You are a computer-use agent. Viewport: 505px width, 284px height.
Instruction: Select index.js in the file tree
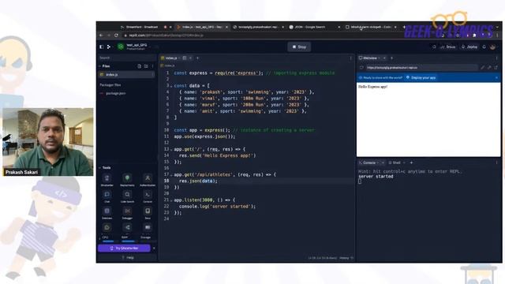coord(126,74)
